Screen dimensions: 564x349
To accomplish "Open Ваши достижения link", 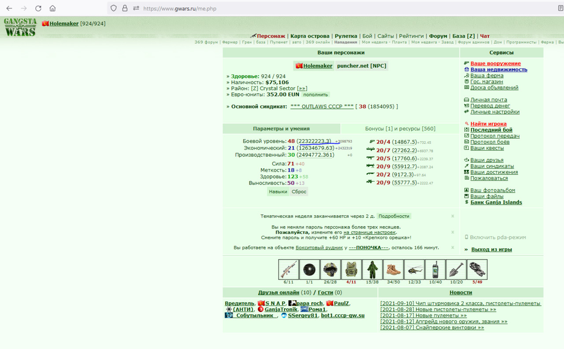I will tap(494, 172).
